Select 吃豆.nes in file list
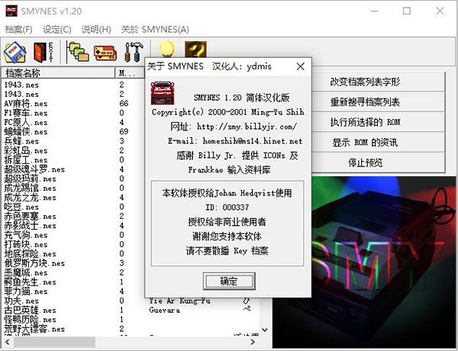 [x=21, y=207]
